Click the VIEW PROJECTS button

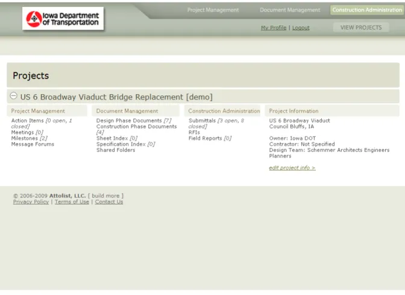(x=361, y=27)
